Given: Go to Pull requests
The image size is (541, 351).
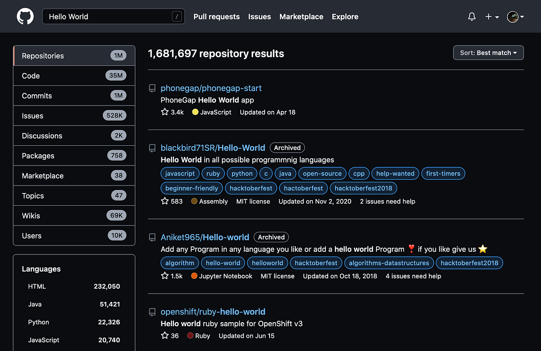Looking at the screenshot, I should 216,17.
